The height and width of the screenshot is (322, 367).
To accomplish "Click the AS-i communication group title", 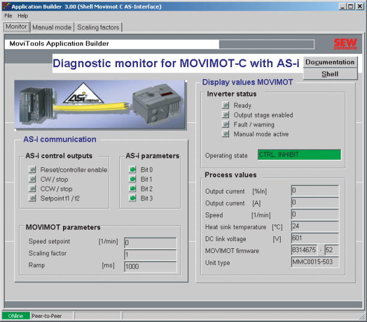I will pos(60,139).
